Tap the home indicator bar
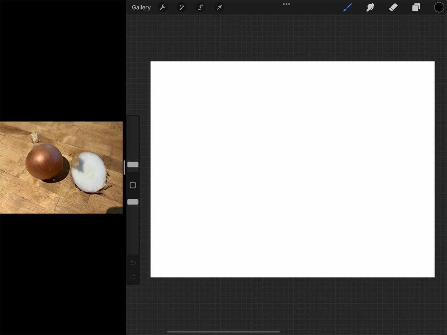The height and width of the screenshot is (335, 447). click(223, 332)
